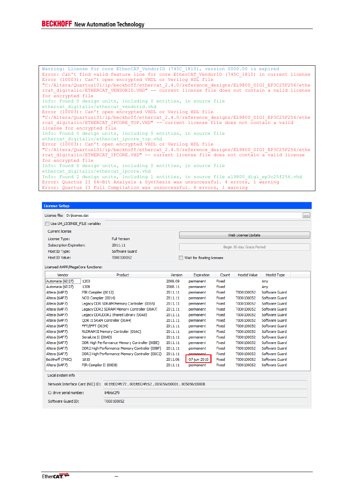Click the C: drive serial number field
Screen dimensions: 354x501
(205, 393)
